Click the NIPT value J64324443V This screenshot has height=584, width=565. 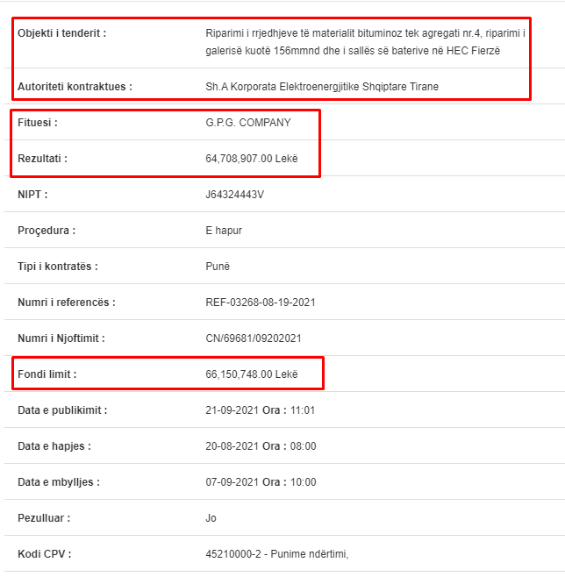(x=235, y=195)
